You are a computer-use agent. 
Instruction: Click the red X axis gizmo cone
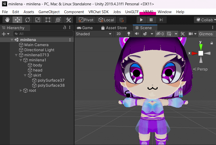pyautogui.click(x=194, y=53)
